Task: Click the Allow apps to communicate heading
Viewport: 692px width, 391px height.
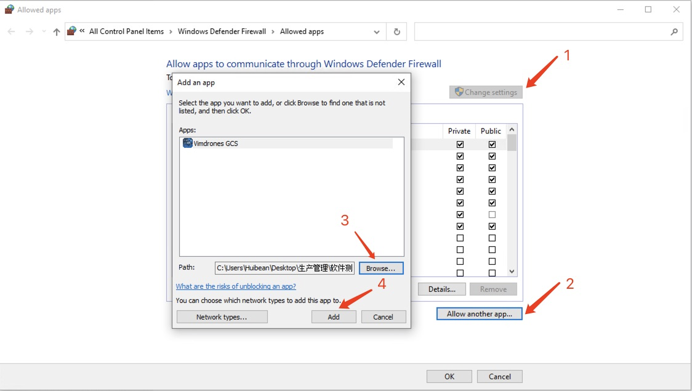Action: coord(304,64)
